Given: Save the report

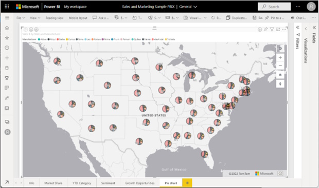Looking at the screenshot, I should coord(257,18).
